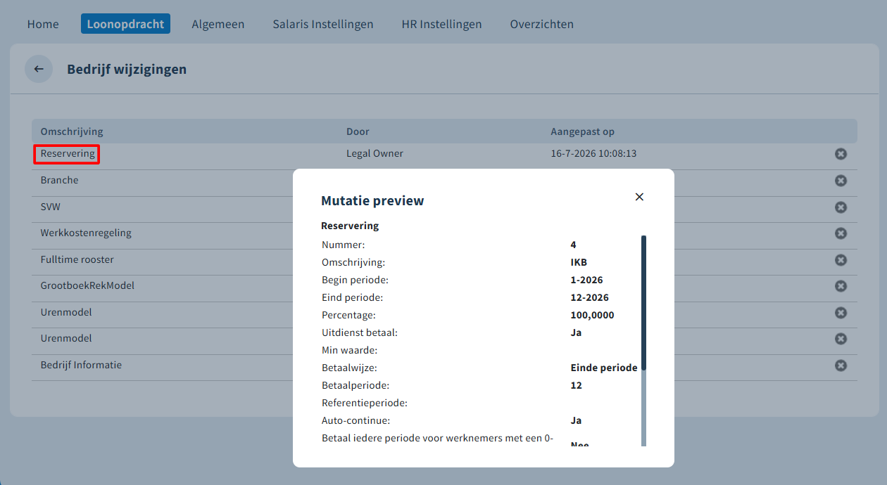Remove the GrootboekRekModel change
This screenshot has height=485, width=887.
[x=841, y=286]
